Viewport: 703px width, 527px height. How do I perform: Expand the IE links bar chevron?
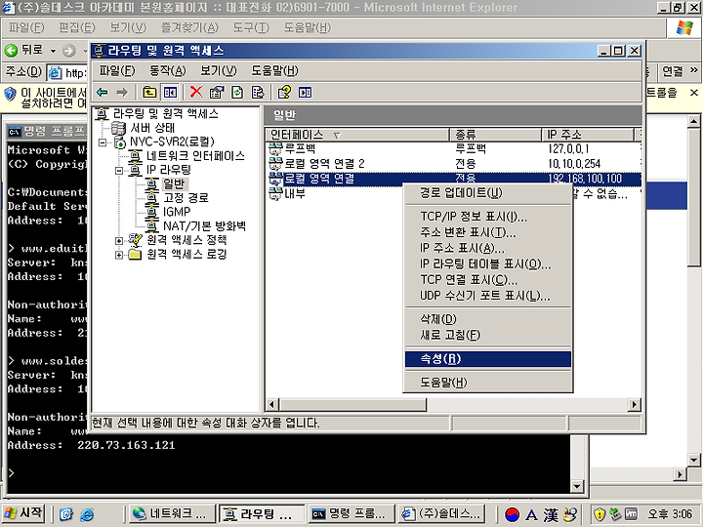pyautogui.click(x=693, y=70)
